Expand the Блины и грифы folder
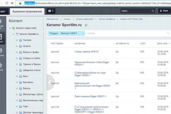The image size is (171, 114). click(x=17, y=52)
